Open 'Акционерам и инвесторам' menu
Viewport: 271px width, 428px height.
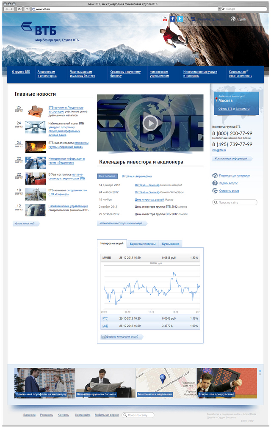tap(47, 74)
